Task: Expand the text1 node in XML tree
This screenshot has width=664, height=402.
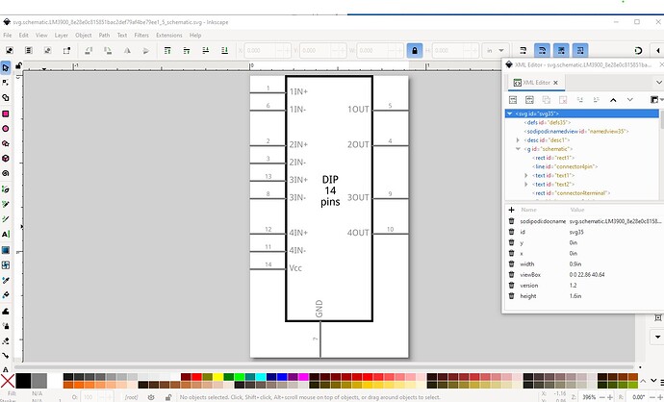Action: [x=526, y=175]
